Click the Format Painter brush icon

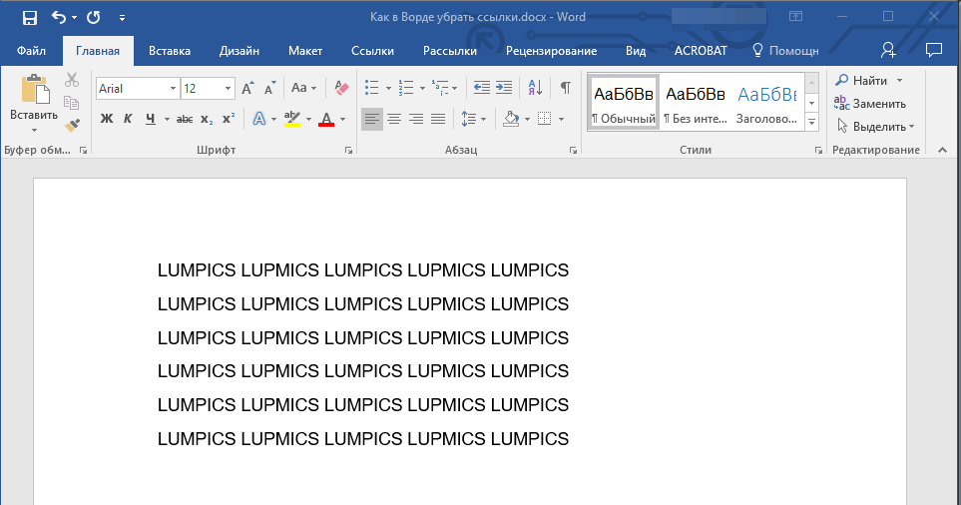[x=72, y=125]
